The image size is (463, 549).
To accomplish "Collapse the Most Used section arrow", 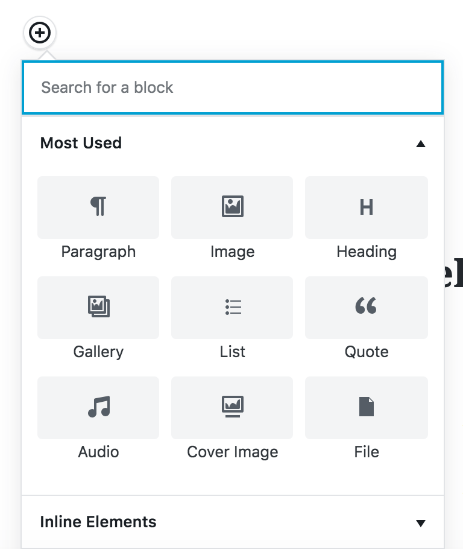I will (421, 144).
